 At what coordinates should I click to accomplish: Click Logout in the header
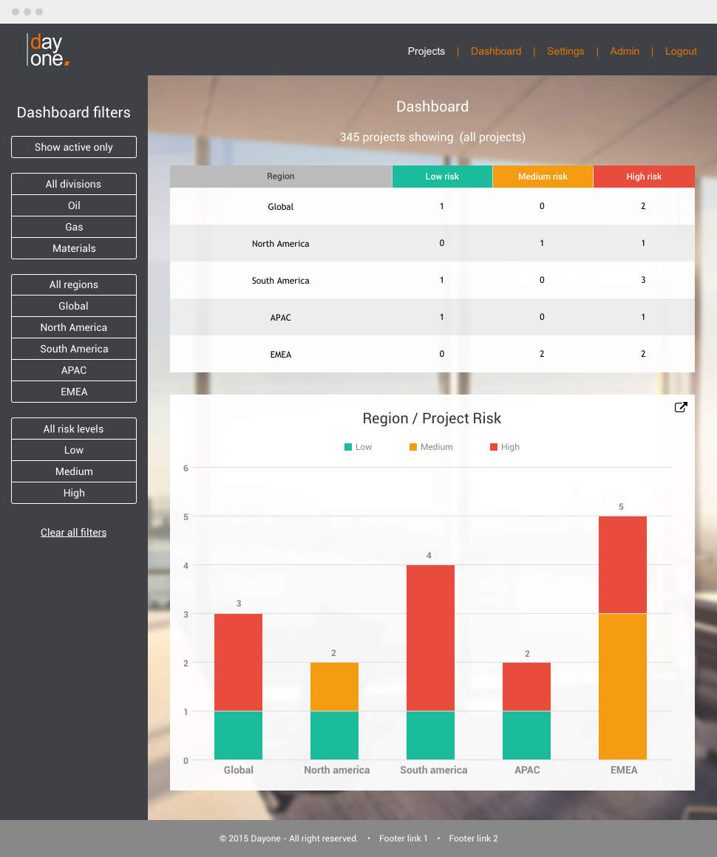click(x=681, y=51)
